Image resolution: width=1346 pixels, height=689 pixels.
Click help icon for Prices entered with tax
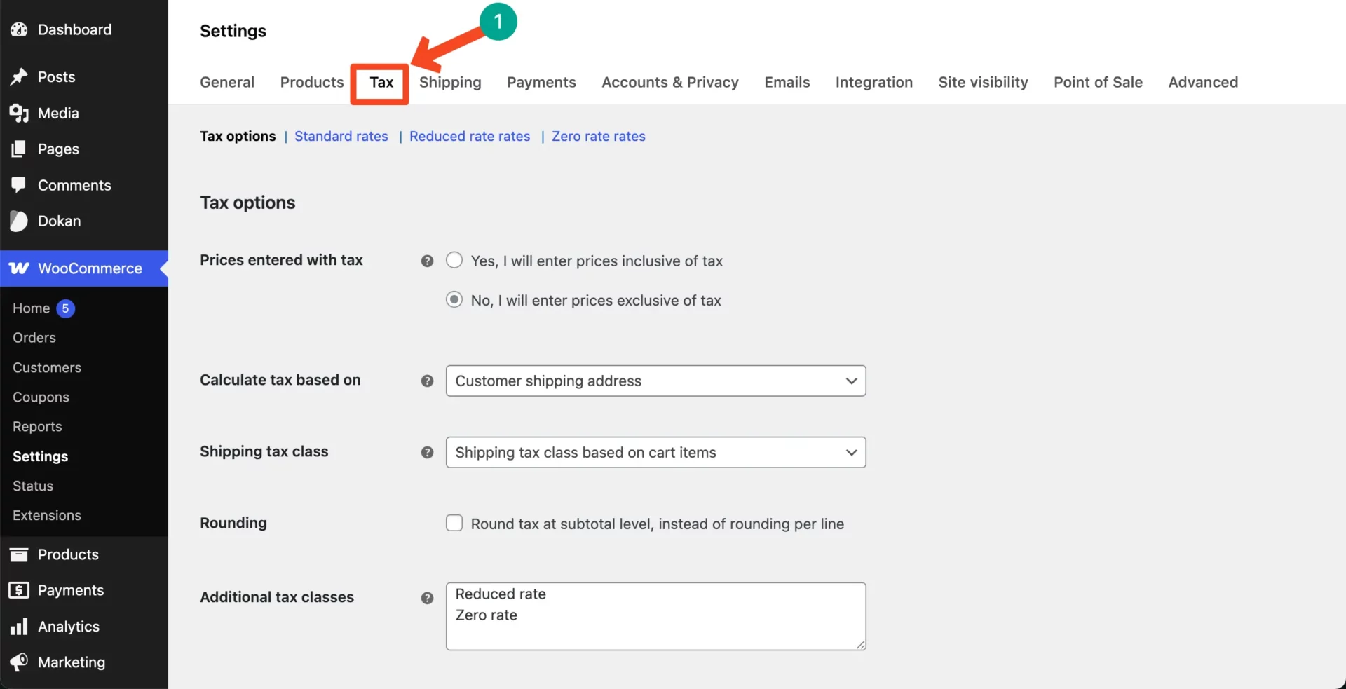[427, 261]
